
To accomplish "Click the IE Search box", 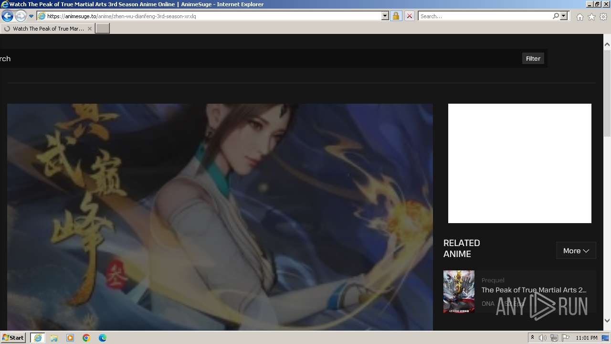I will point(485,16).
